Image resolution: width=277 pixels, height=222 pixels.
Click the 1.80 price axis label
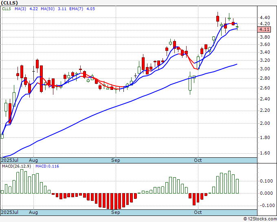pyautogui.click(x=265, y=137)
